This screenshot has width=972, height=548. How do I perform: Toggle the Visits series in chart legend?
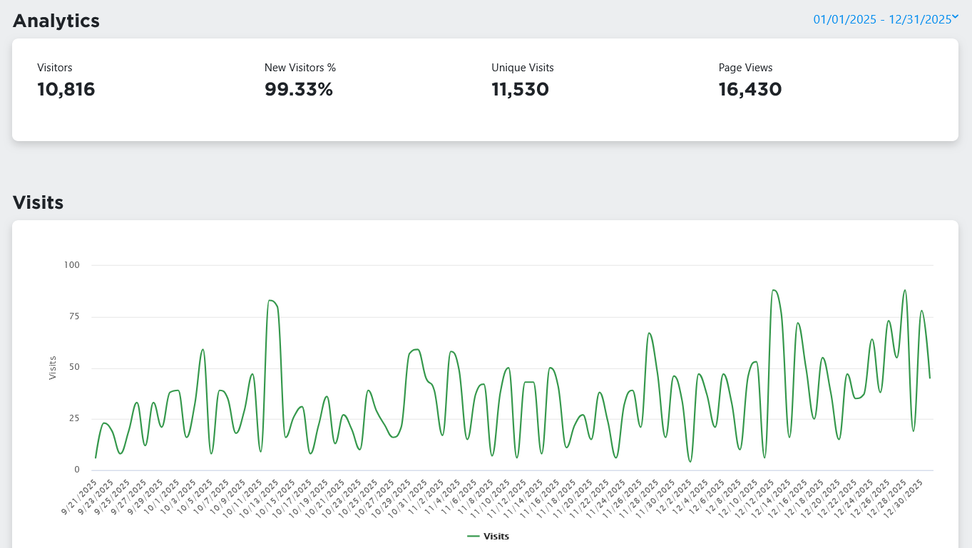pyautogui.click(x=496, y=536)
